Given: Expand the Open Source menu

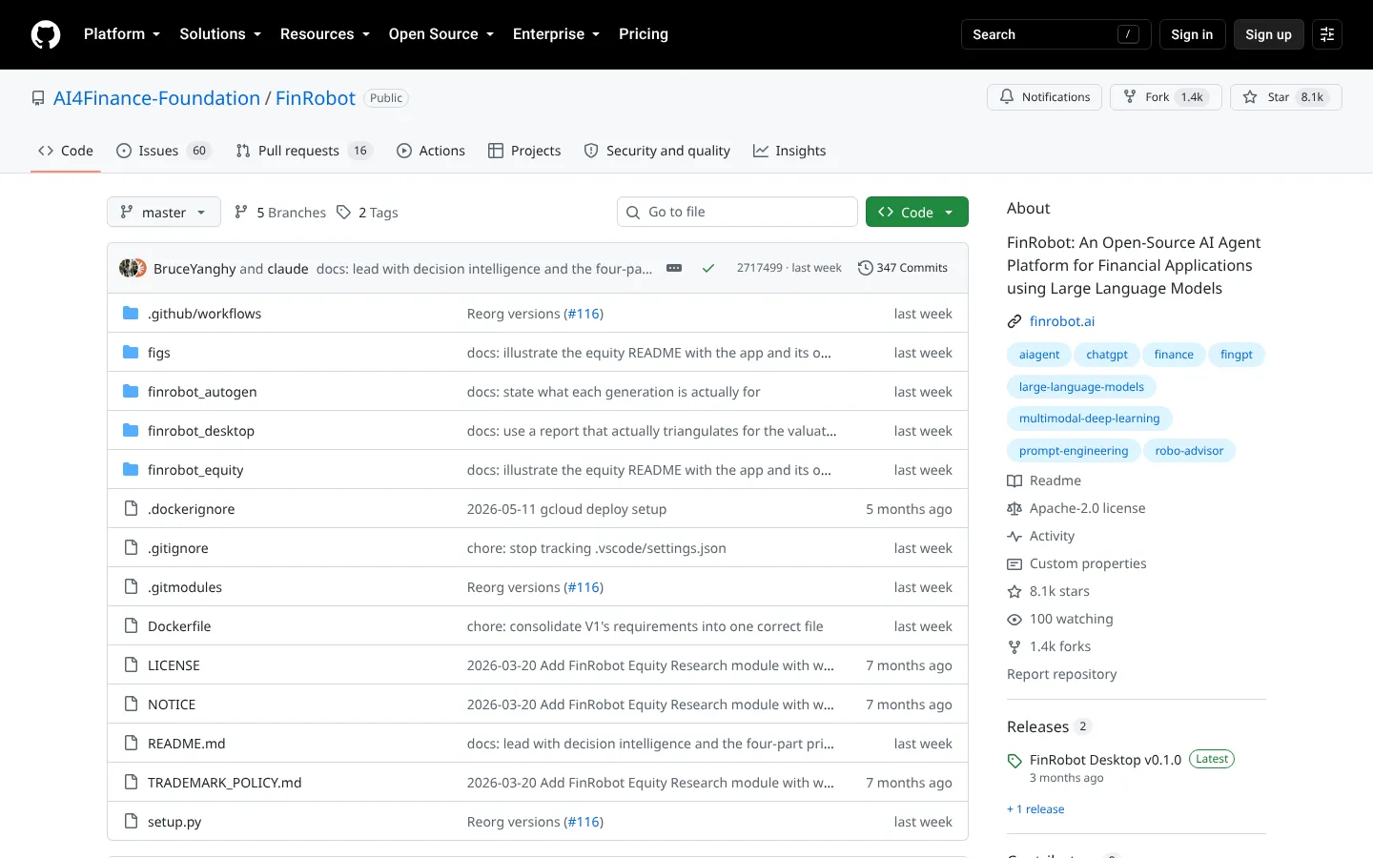Looking at the screenshot, I should pos(441,34).
